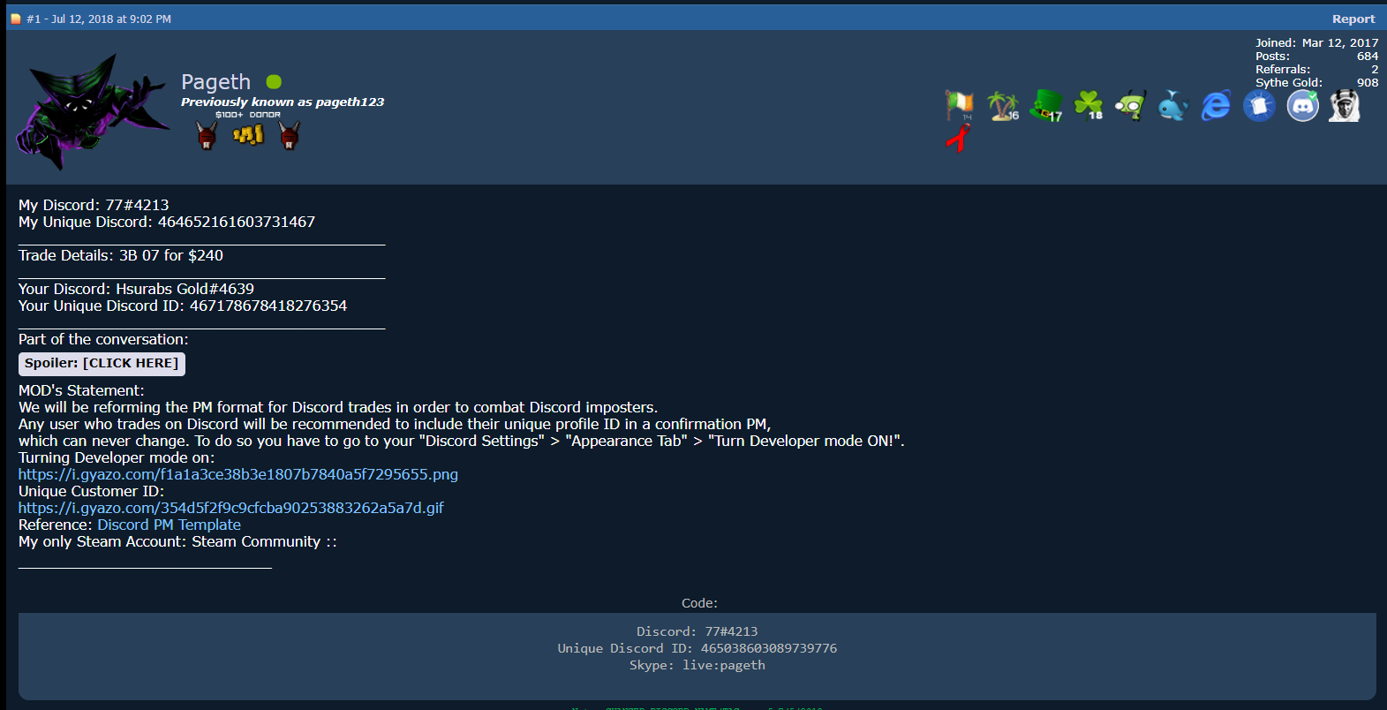Viewport: 1387px width, 710px height.
Task: Click the '$100+ DONOR' label
Action: (248, 115)
